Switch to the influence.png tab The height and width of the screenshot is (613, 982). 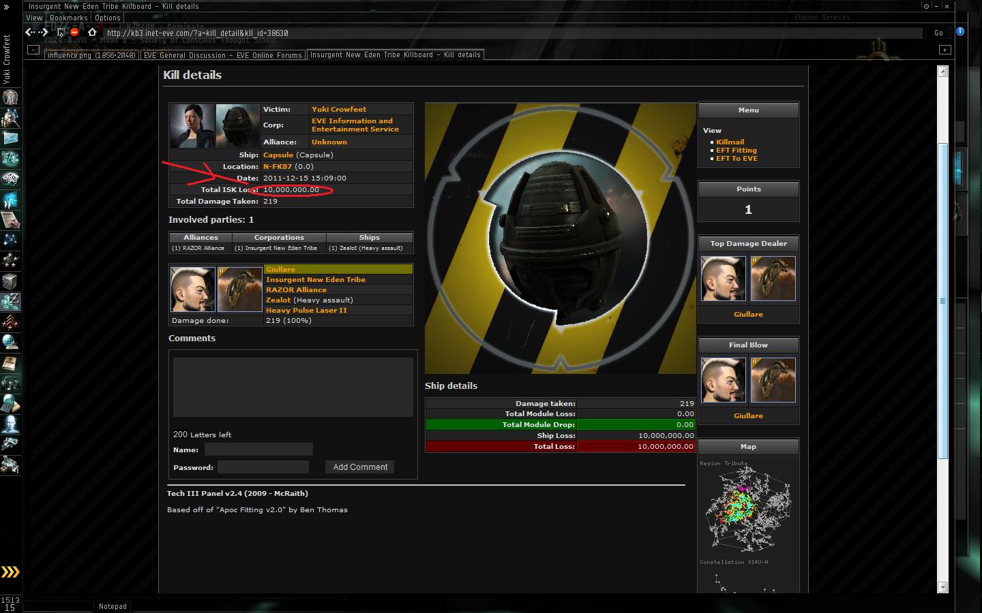tap(91, 55)
